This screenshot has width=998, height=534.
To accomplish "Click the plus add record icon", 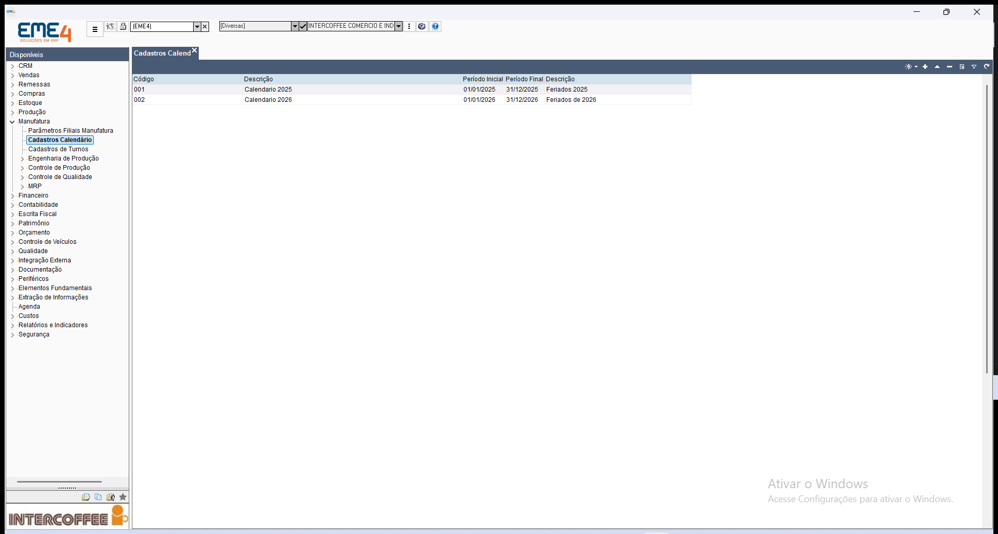I will click(x=925, y=67).
